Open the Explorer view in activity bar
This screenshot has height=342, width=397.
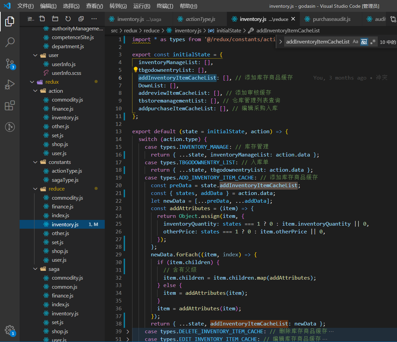coord(9,22)
